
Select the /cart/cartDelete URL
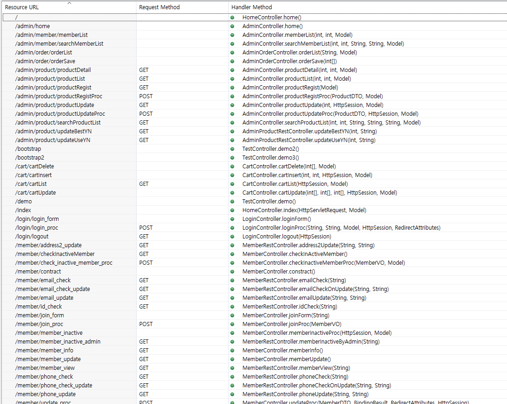34,166
